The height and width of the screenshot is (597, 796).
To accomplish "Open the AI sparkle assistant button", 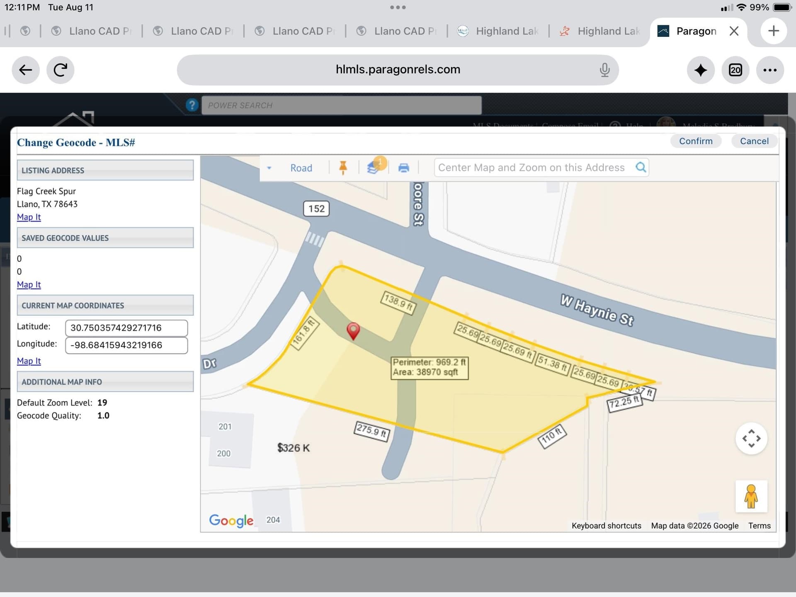I will point(701,70).
